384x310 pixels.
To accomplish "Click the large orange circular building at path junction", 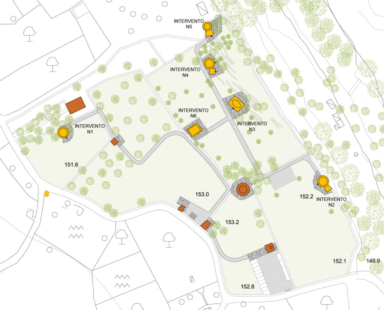I will pos(243,189).
